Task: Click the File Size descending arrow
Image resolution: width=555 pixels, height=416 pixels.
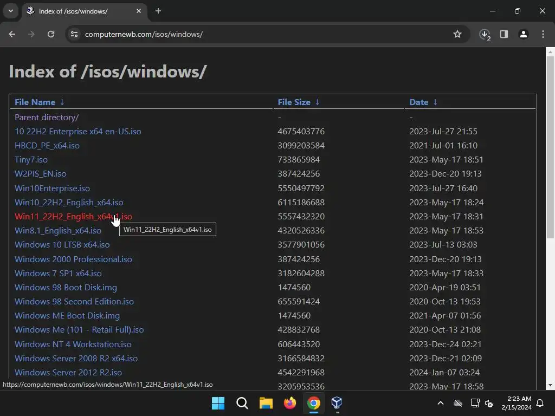Action: click(318, 102)
